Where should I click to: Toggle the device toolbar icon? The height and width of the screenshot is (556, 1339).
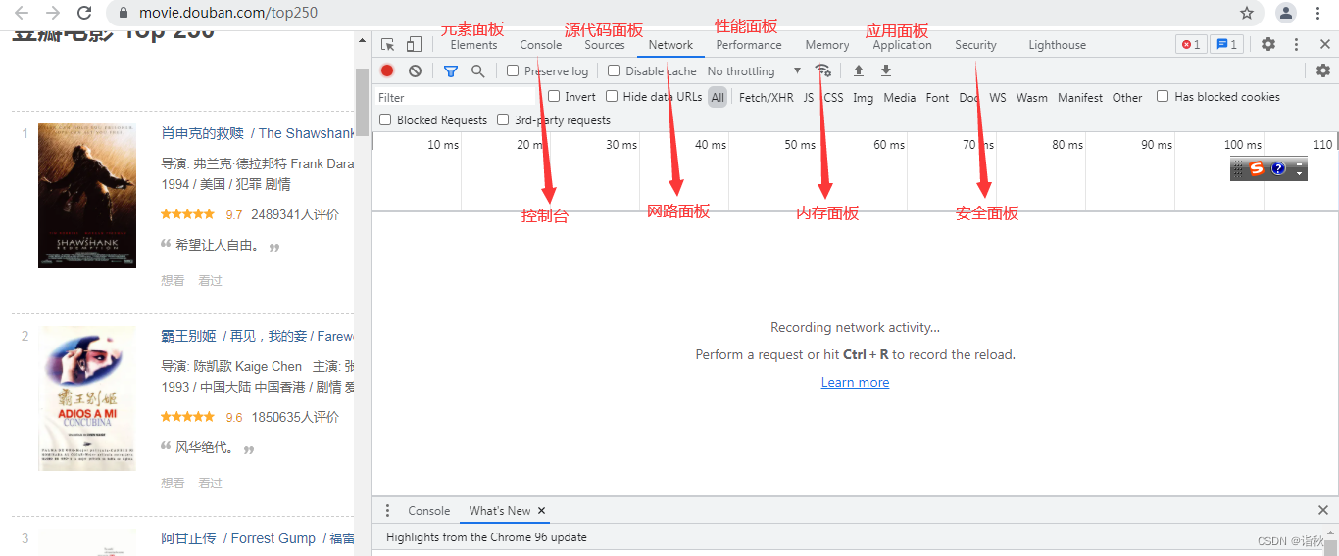tap(415, 44)
